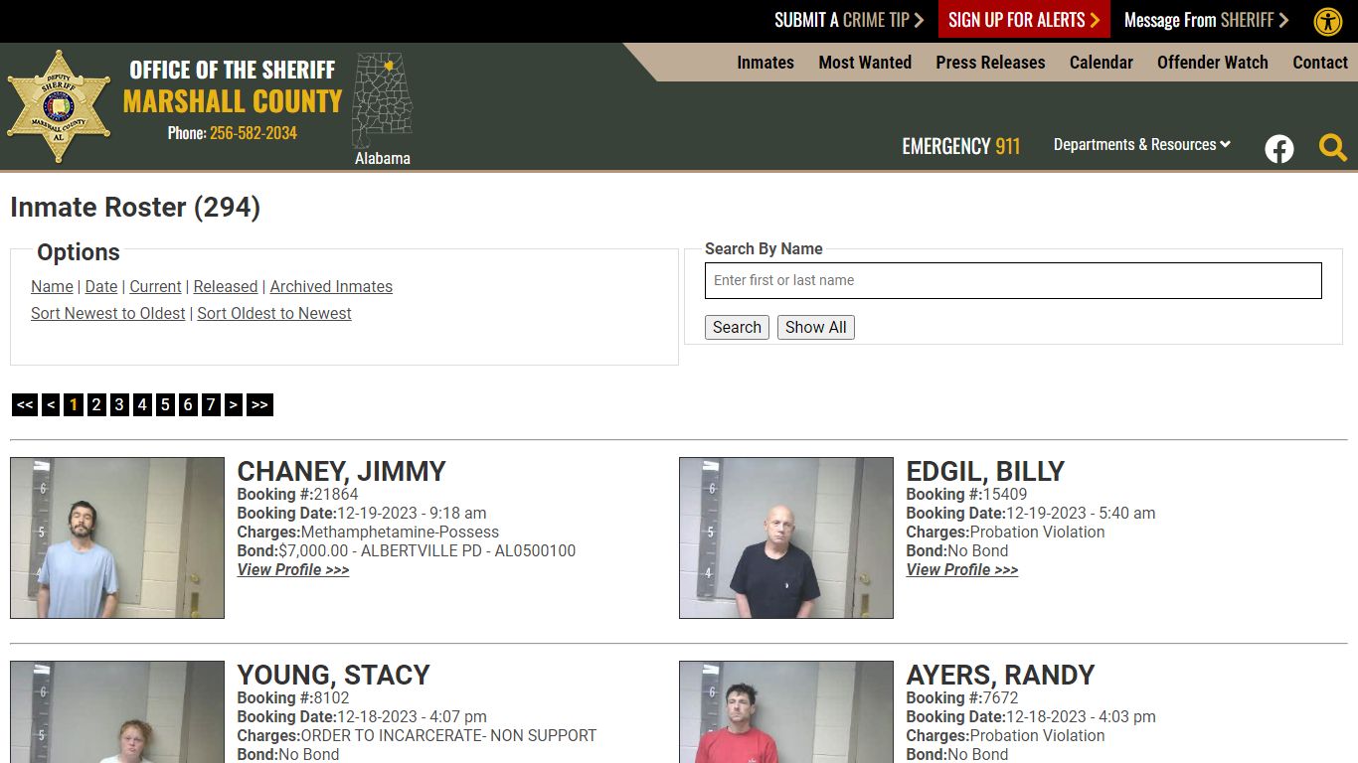This screenshot has width=1358, height=763.
Task: Expand Departments & Resources dropdown
Action: click(x=1142, y=144)
